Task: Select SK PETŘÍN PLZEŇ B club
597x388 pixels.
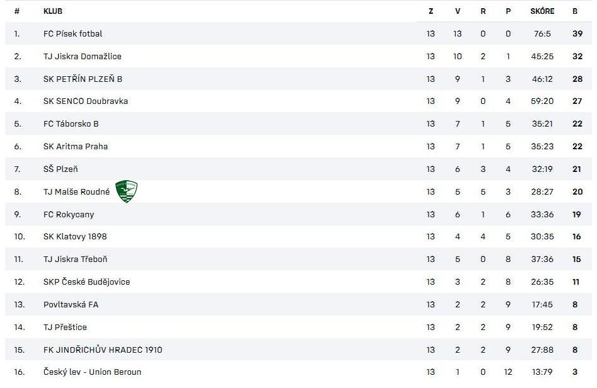Action: tap(83, 79)
